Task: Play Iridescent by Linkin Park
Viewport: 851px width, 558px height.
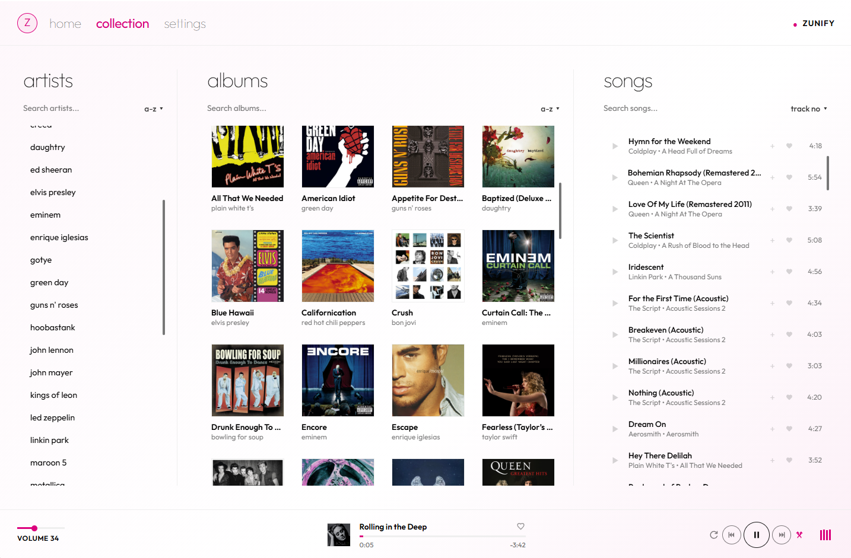Action: pyautogui.click(x=615, y=272)
